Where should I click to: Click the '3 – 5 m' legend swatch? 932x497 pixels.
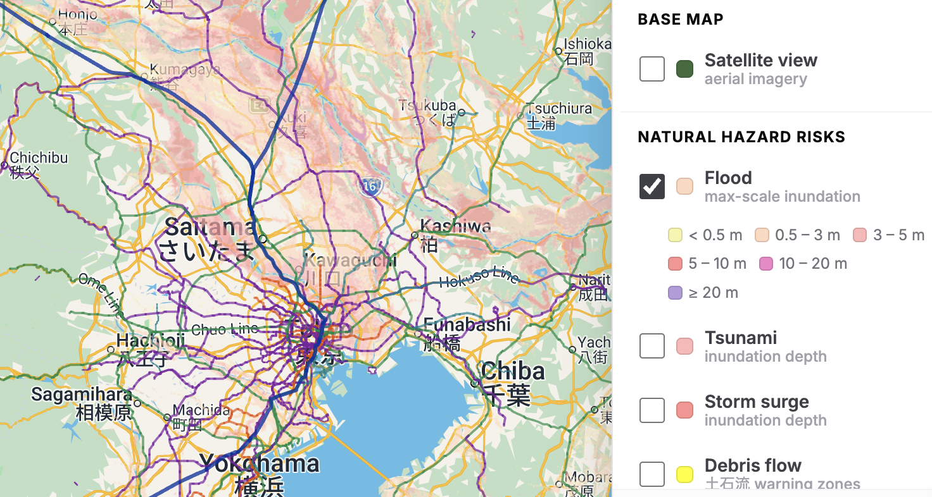[860, 235]
